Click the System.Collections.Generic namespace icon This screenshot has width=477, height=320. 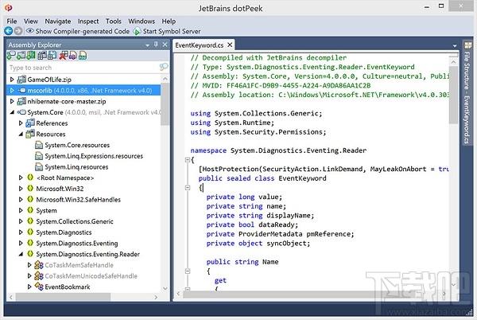click(30, 221)
